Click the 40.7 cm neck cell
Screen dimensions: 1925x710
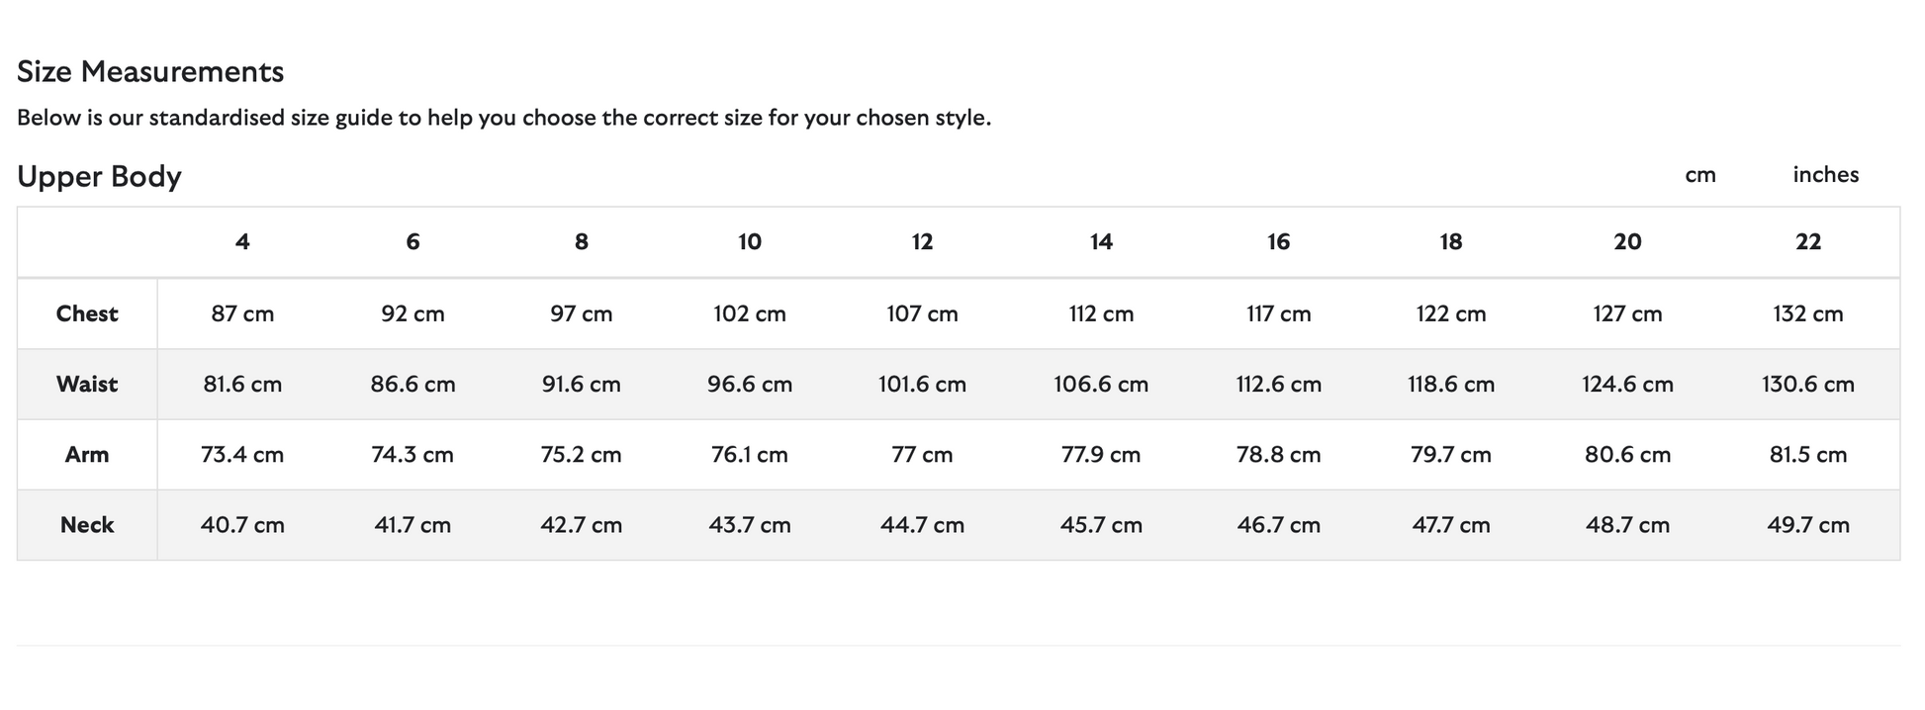point(242,525)
